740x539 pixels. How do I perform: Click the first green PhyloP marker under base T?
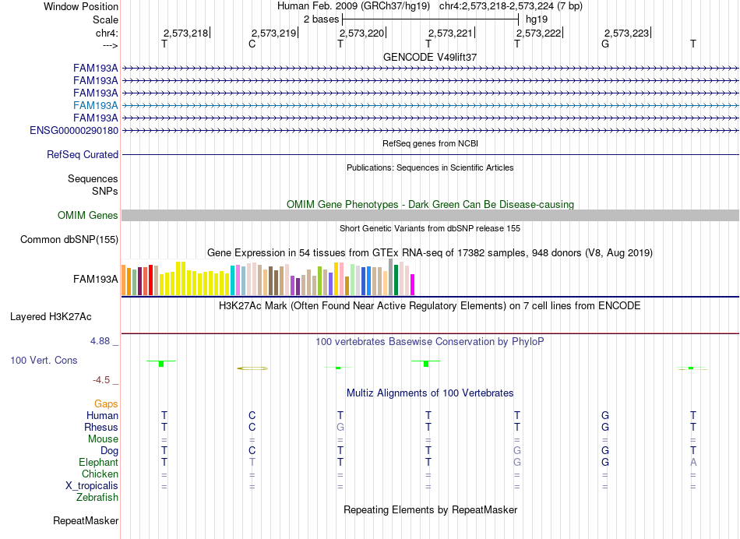161,363
